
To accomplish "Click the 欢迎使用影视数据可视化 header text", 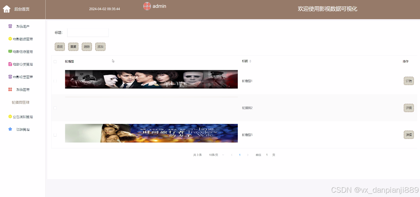I will 327,9.
